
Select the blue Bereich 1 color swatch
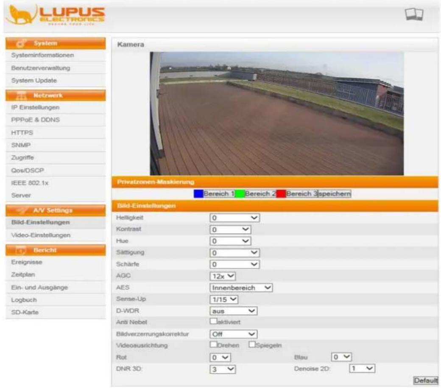point(198,194)
